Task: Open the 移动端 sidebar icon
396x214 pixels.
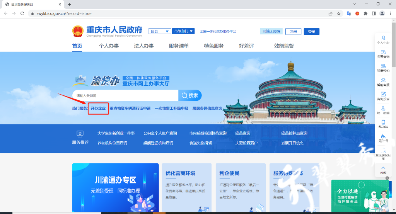Action: point(383,124)
